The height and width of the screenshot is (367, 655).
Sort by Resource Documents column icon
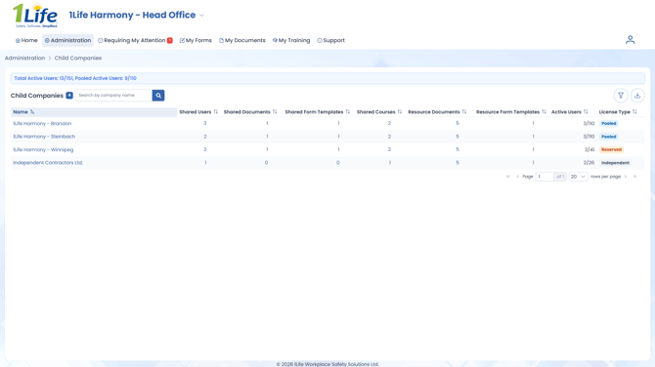tap(464, 112)
